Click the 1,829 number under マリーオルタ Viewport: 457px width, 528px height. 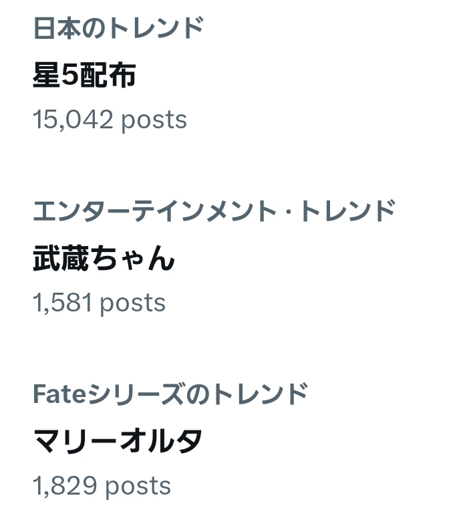(65, 486)
